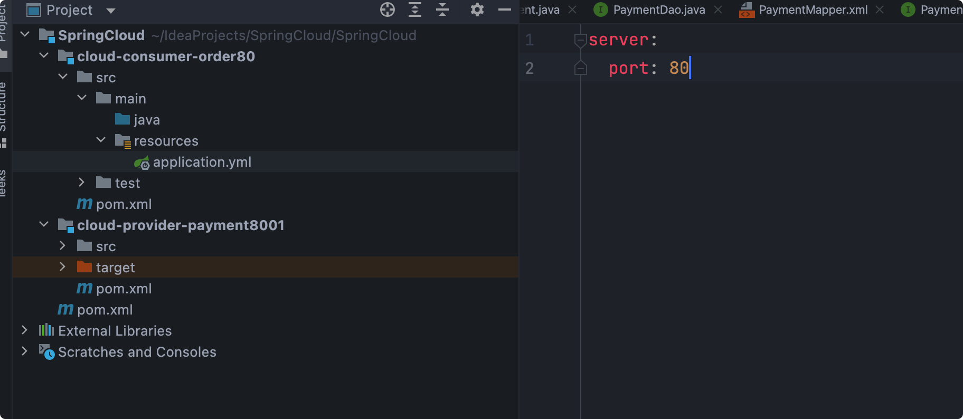Collapse the cloud-consumer-order80 module

[x=44, y=56]
